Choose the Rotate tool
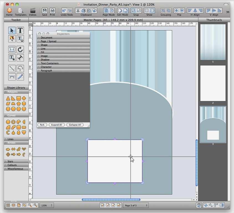This screenshot has height=213, width=234. tap(20, 50)
